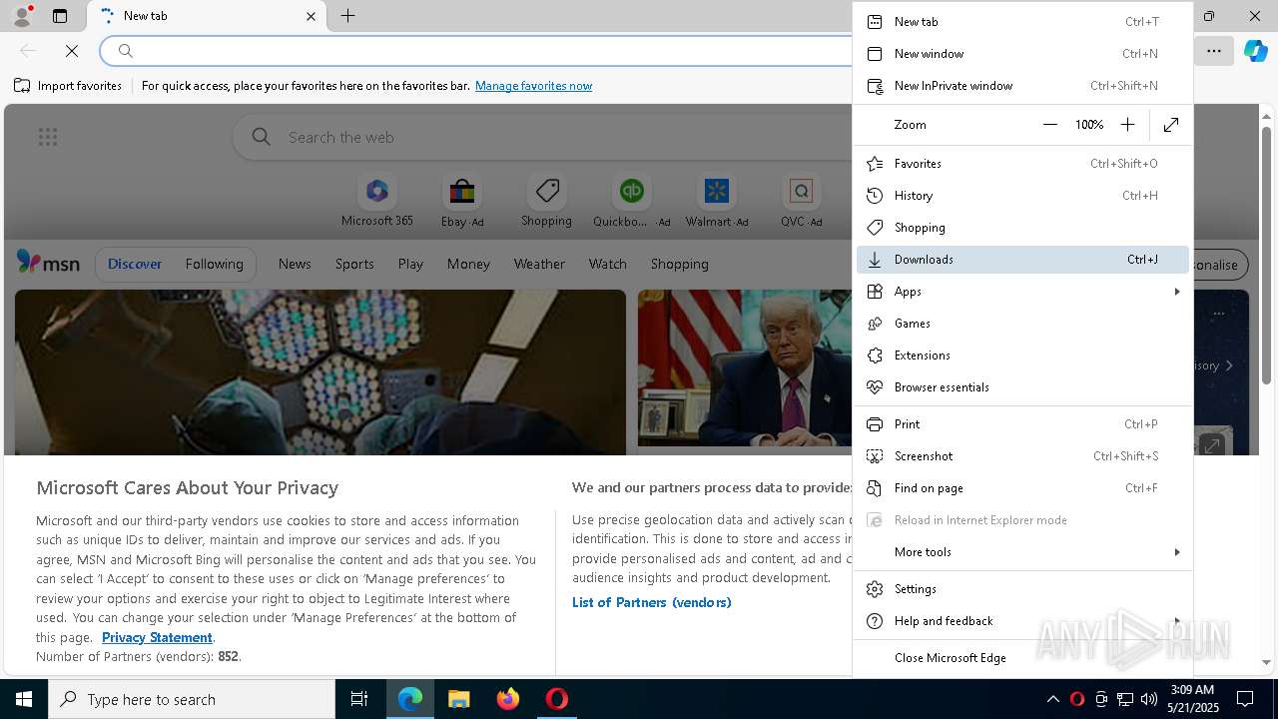Open Extensions from the menu

(x=1022, y=356)
